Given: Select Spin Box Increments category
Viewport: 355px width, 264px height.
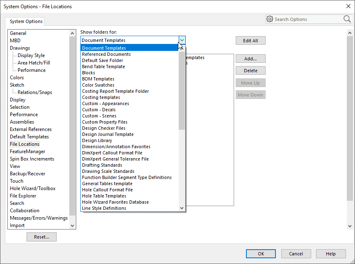Looking at the screenshot, I should point(32,159).
